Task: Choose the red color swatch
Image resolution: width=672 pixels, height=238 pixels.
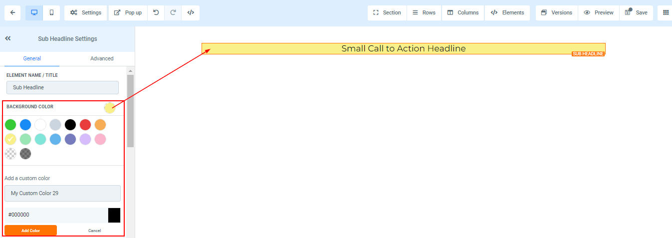Action: coord(85,125)
